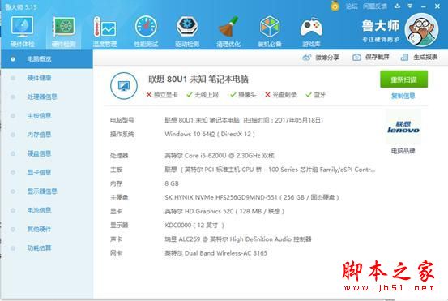
Task: Click the 电脑型号 model value with scan date
Action: click(x=244, y=120)
